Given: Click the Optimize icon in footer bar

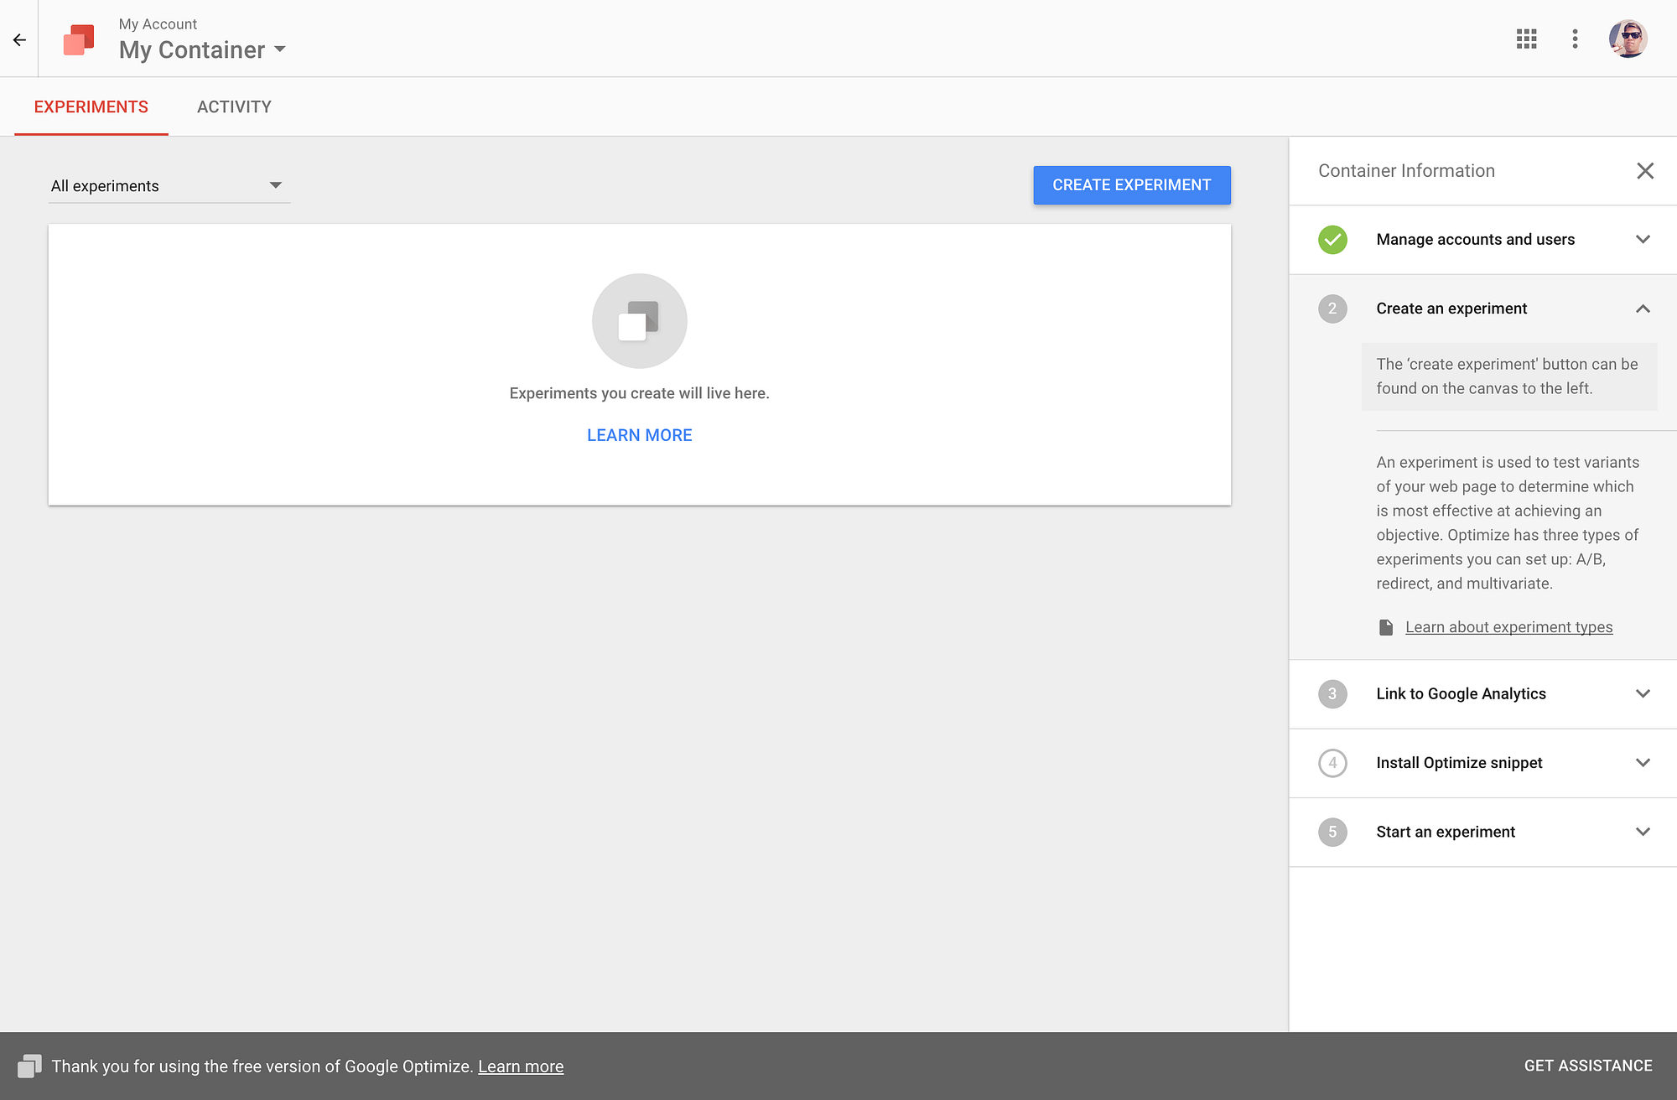Looking at the screenshot, I should (29, 1066).
